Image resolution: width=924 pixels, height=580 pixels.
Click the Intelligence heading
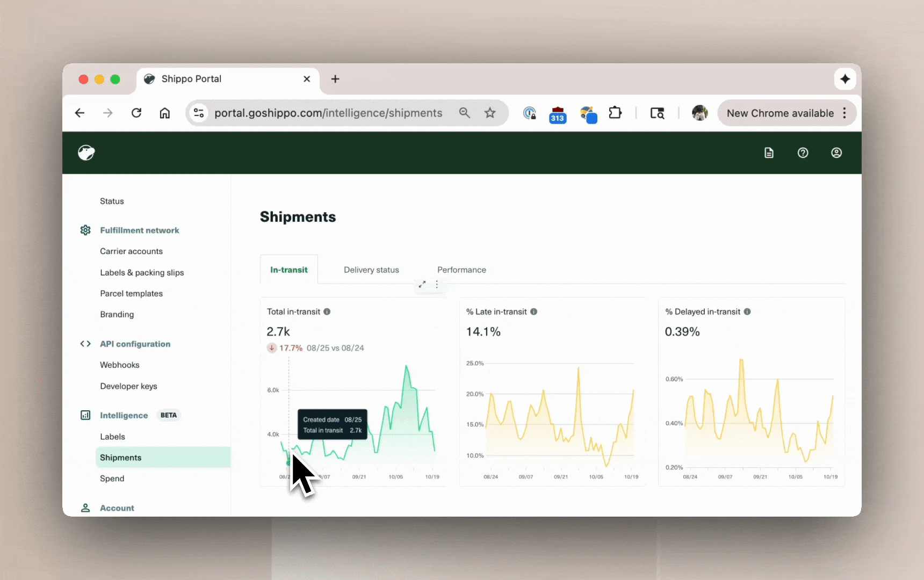pyautogui.click(x=124, y=416)
